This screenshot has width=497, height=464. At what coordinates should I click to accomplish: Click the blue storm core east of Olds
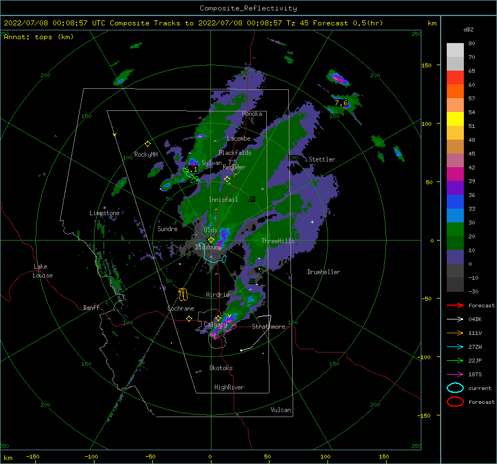225,234
